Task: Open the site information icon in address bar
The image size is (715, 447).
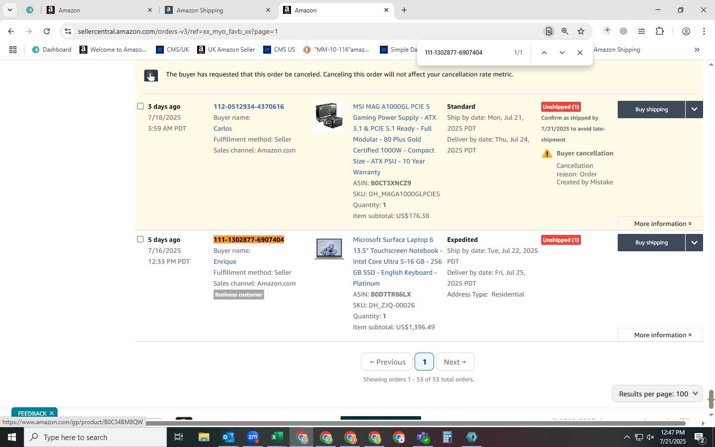Action: coord(68,31)
